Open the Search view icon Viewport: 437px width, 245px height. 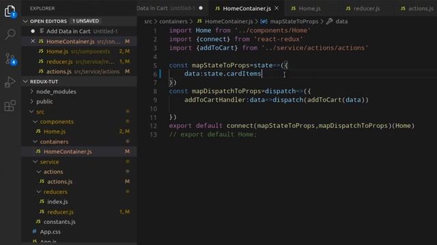click(10, 35)
